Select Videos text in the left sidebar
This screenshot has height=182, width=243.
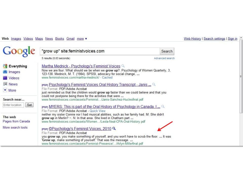pos(14,78)
